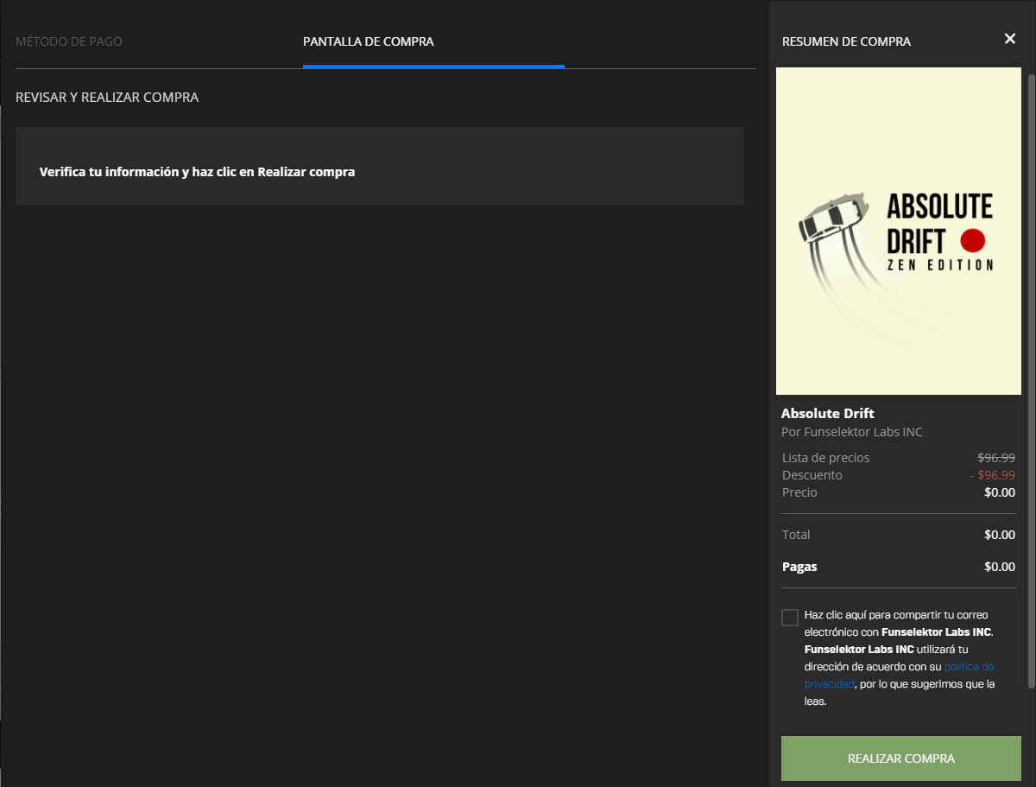Close the purchase summary with the X icon

(1010, 39)
